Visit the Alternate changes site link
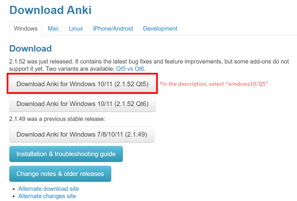 point(47,196)
